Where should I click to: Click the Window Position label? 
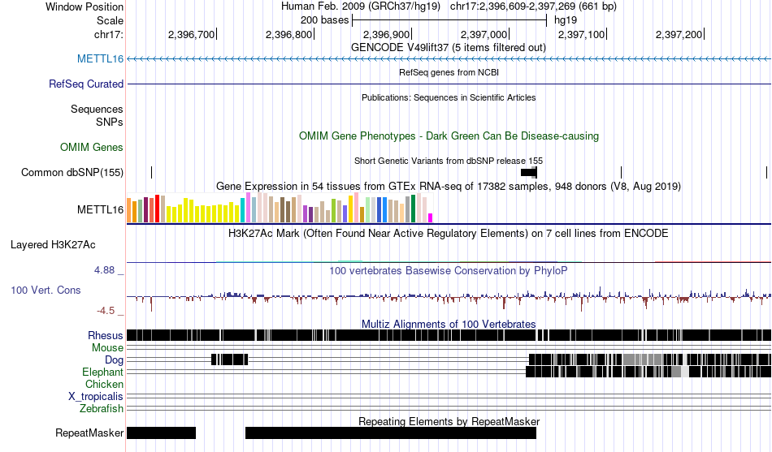(85, 6)
